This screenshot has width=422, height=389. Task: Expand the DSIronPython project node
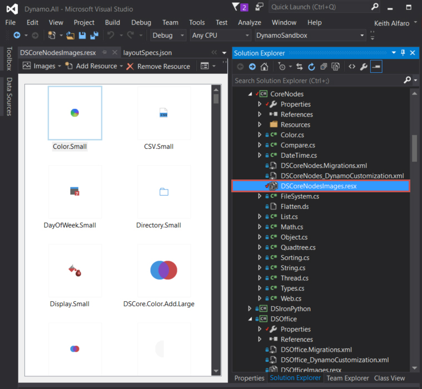point(251,308)
